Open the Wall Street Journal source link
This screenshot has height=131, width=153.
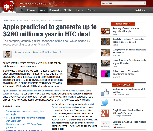[73, 106]
